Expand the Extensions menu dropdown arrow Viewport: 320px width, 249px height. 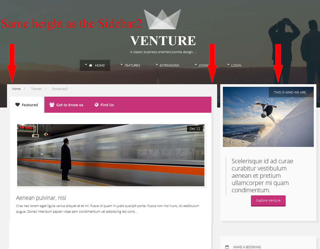(x=157, y=64)
